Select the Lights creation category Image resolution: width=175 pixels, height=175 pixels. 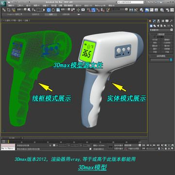tap(158, 26)
